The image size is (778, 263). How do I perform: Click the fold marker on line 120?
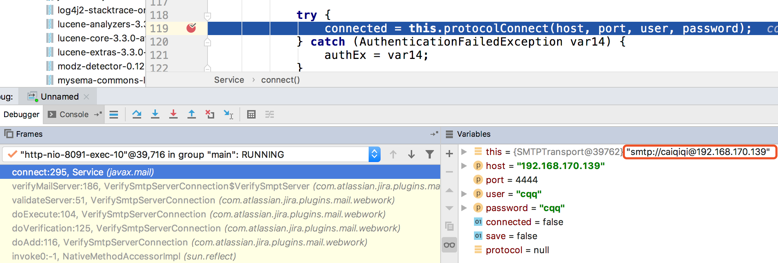coord(207,42)
